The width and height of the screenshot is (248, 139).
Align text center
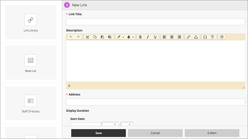tap(172, 37)
